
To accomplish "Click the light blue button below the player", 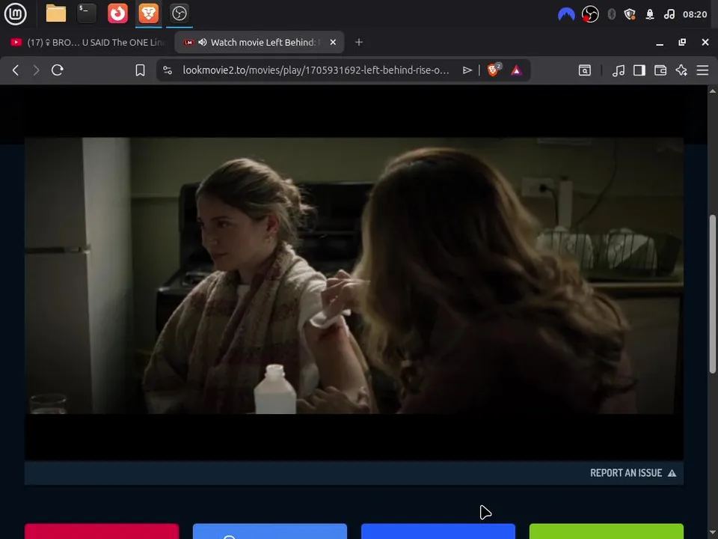I will click(270, 532).
